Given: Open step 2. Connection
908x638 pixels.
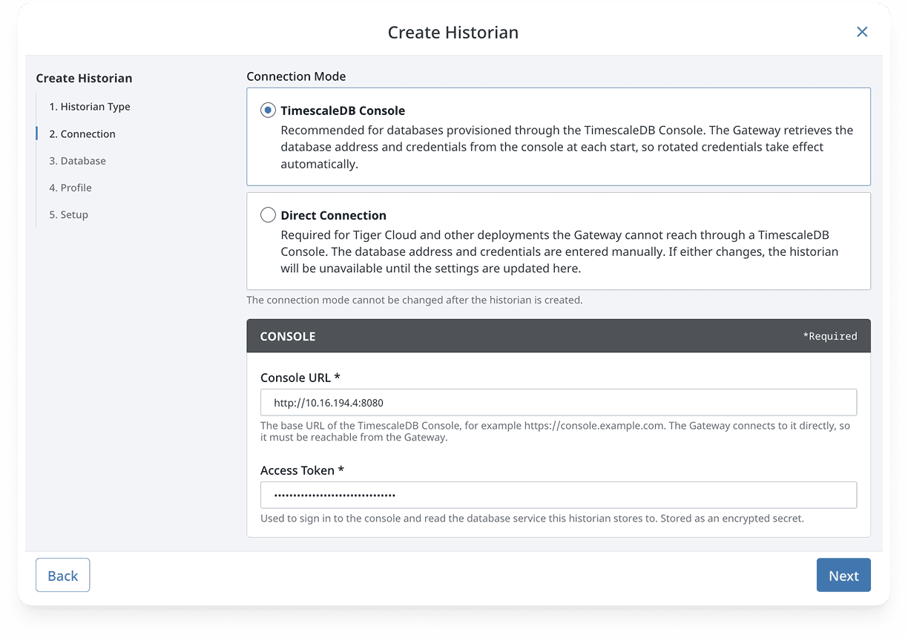Looking at the screenshot, I should click(x=82, y=134).
